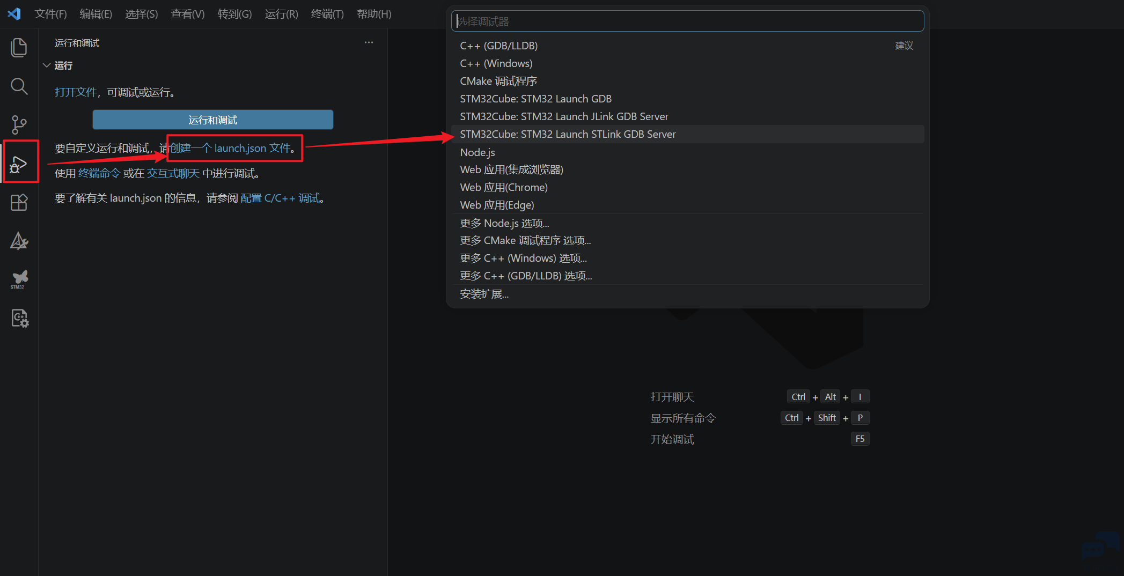Viewport: 1124px width, 576px height.
Task: Open the Extensions view
Action: (x=19, y=202)
